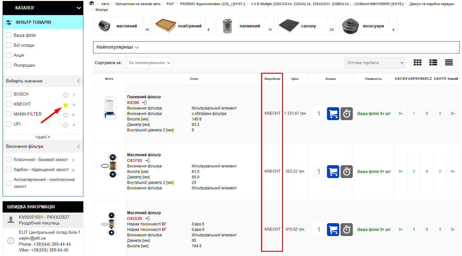Check the Розпродаж filter option
This screenshot has height=256, width=462.
9,65
